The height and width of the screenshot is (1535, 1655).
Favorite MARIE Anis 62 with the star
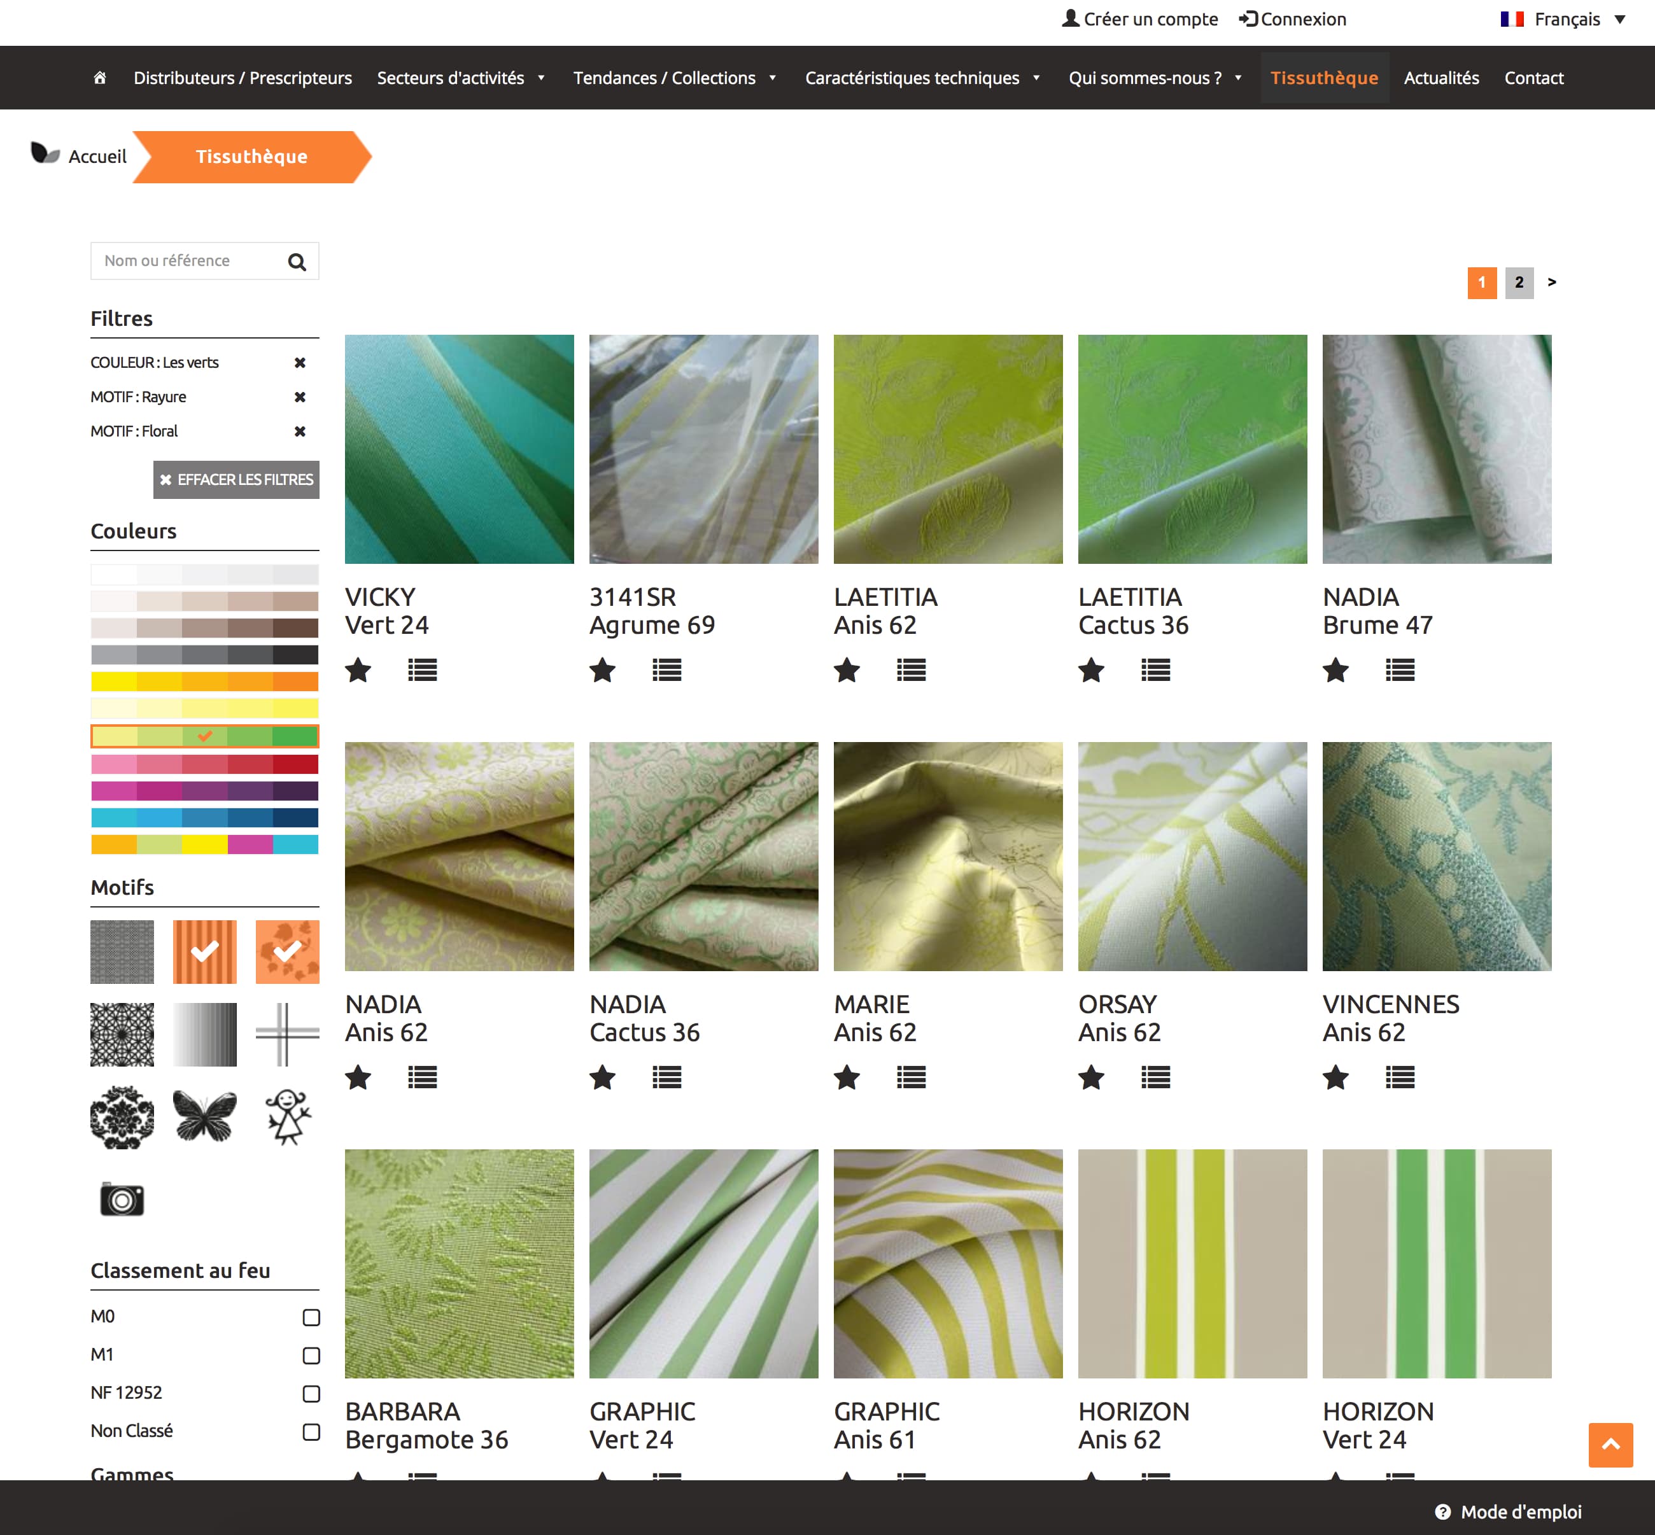coord(847,1077)
